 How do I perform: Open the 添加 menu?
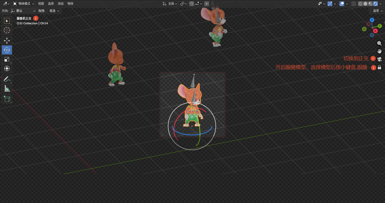[61, 4]
